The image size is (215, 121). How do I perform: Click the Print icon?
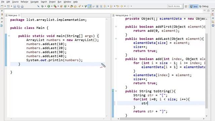tap(22, 6)
